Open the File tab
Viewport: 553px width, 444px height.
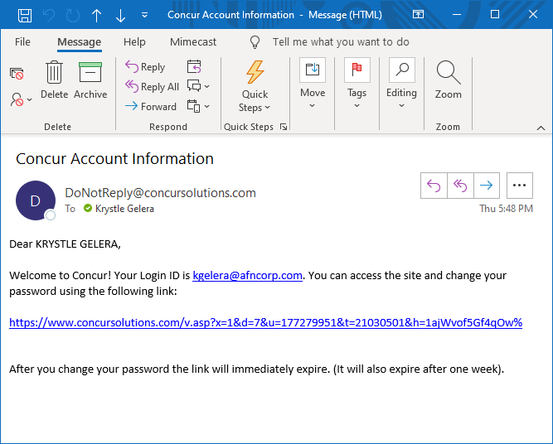click(x=22, y=42)
